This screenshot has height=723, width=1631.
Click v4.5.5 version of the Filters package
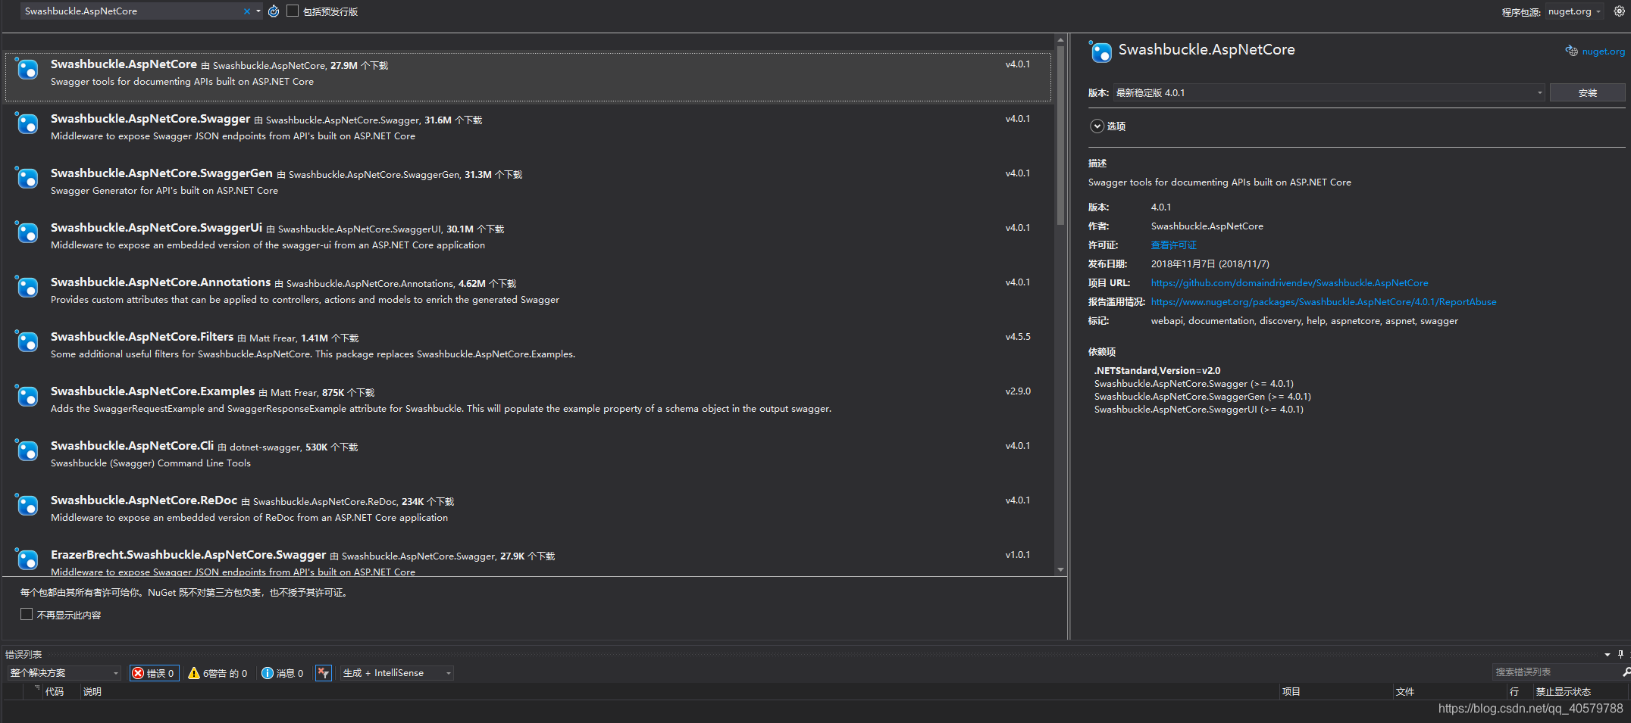pyautogui.click(x=1018, y=337)
